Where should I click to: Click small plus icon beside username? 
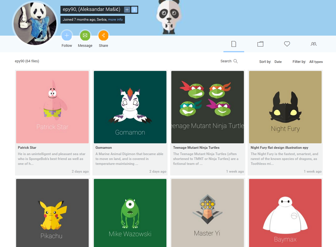[x=127, y=9]
